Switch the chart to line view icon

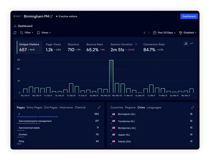pos(192,43)
